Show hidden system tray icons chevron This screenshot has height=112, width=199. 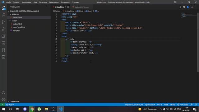point(160,109)
